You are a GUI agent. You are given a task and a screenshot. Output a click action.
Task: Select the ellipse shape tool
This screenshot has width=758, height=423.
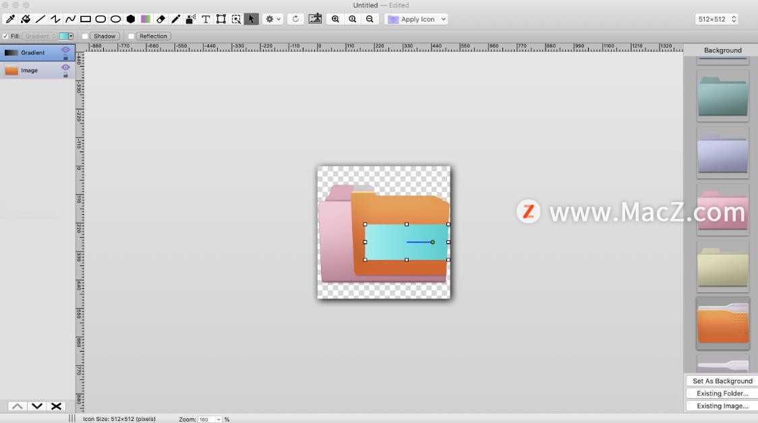pyautogui.click(x=115, y=20)
